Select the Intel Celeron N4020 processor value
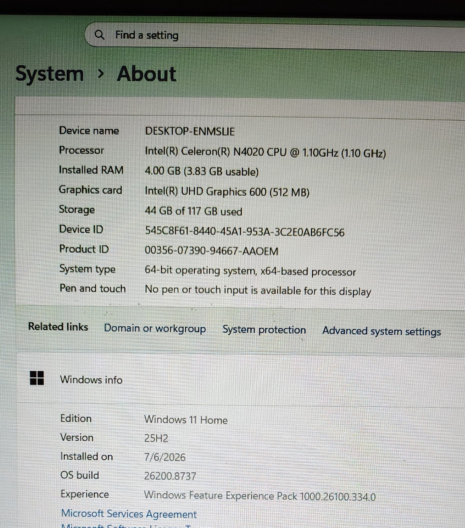Image resolution: width=465 pixels, height=528 pixels. click(265, 152)
